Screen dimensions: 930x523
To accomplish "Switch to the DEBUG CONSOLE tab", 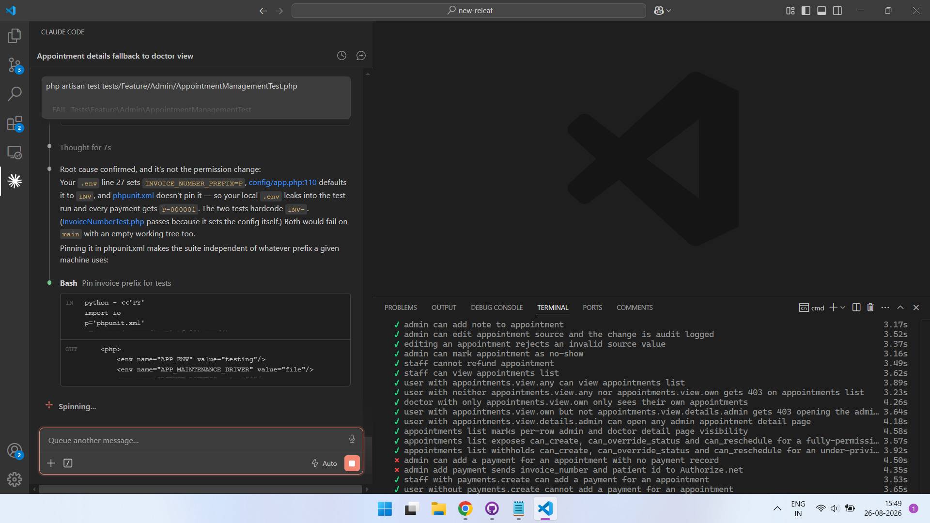I will [x=496, y=308].
